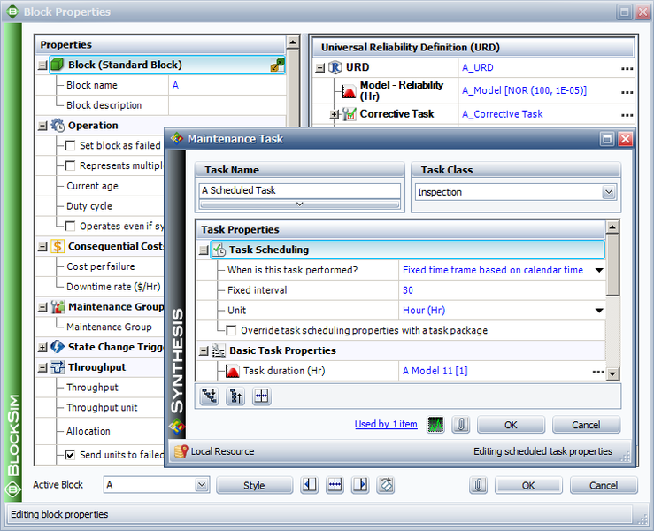
Task: Click column-width icon next to Style button
Action: 335,485
